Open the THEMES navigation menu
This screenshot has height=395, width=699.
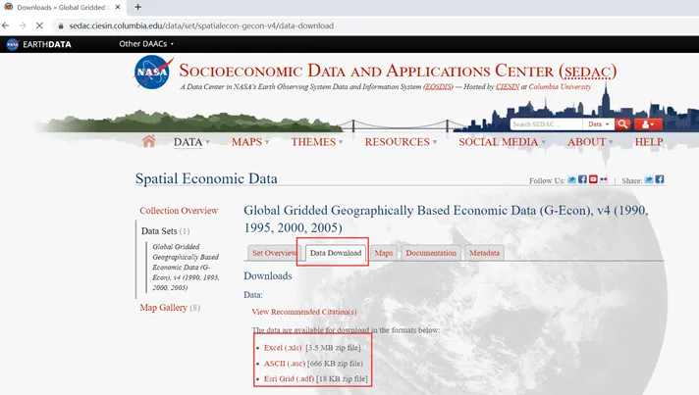click(x=317, y=142)
